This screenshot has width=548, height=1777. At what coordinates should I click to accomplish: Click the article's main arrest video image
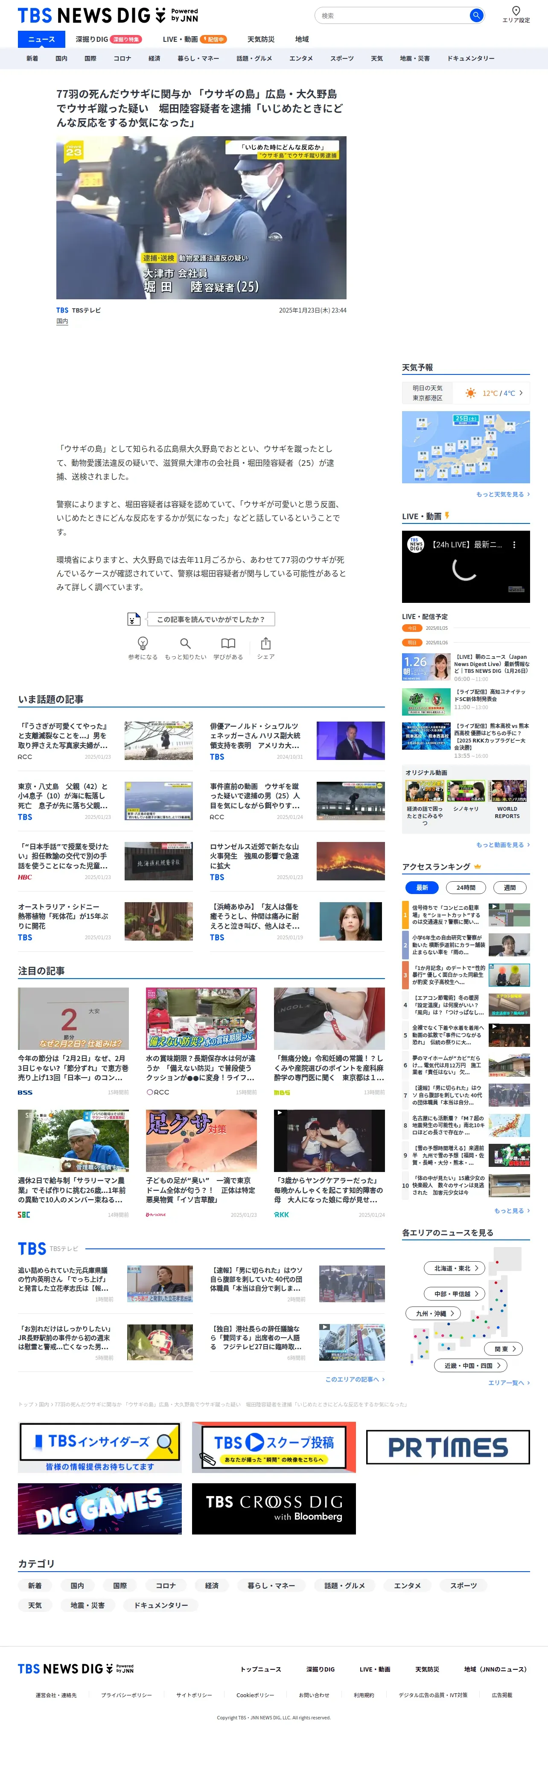tap(201, 218)
